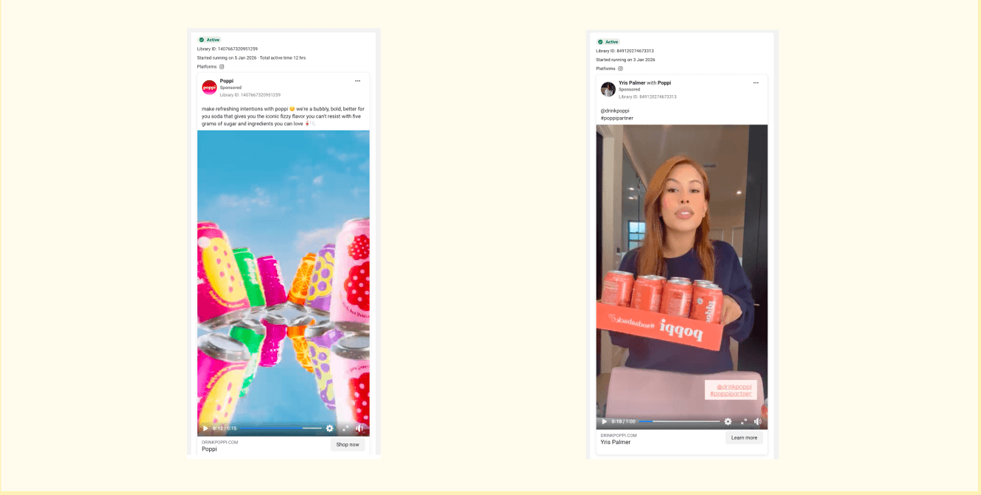Play the Poppi cans video

click(x=205, y=428)
